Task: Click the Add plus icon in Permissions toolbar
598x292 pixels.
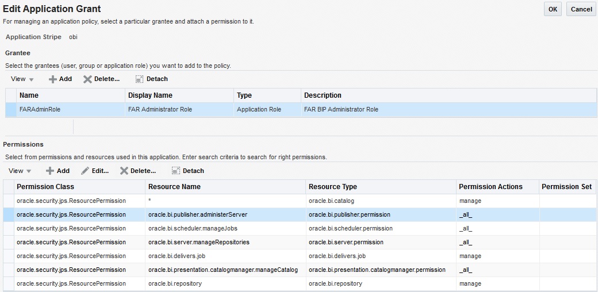Action: coord(50,171)
